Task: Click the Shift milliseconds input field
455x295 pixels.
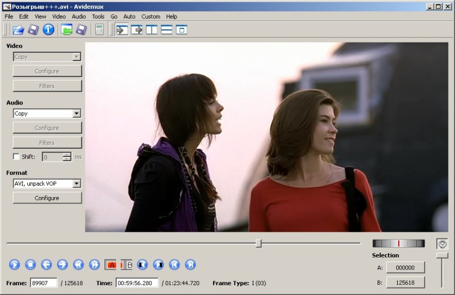Action: (x=52, y=157)
